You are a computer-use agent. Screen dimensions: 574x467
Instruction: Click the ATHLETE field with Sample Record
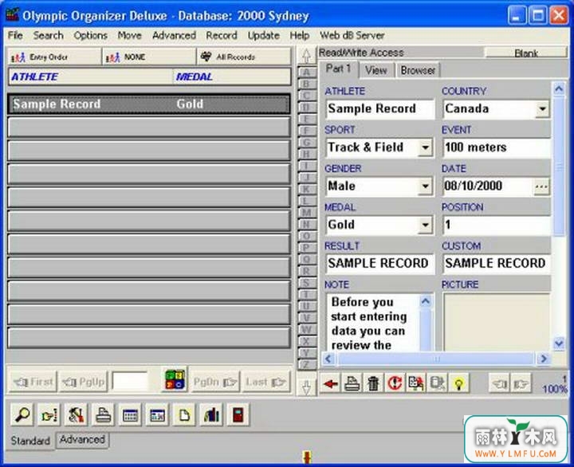point(379,108)
